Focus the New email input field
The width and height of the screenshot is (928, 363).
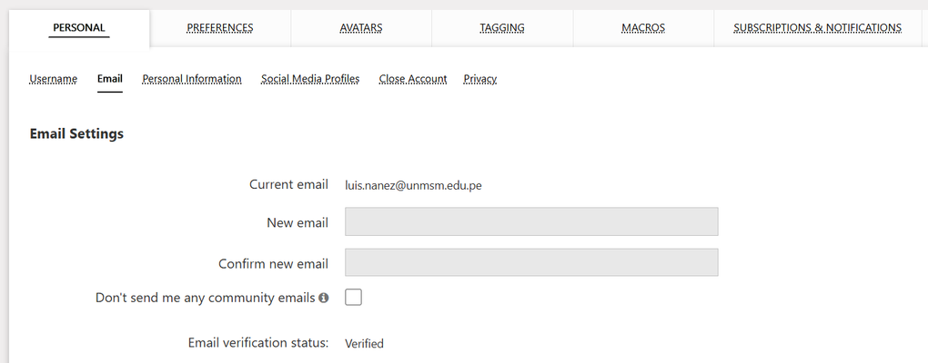pyautogui.click(x=531, y=221)
